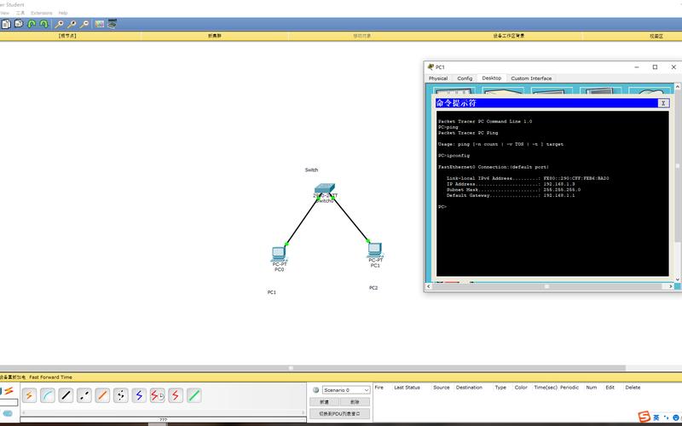Click the viewport button in yellow bar
Screen dimensions: 682x426
tap(656, 36)
